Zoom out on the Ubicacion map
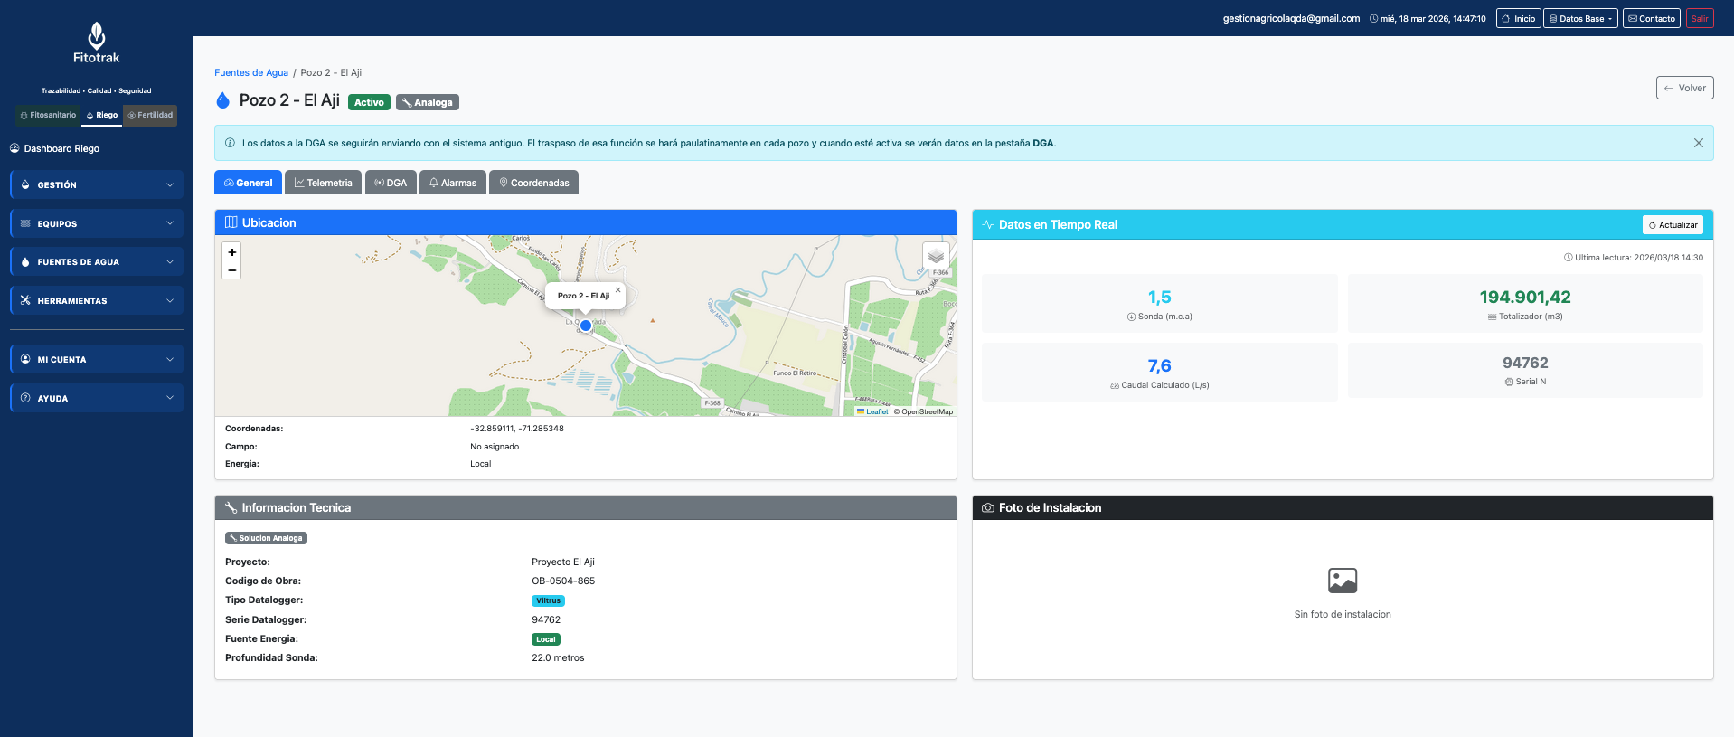The height and width of the screenshot is (737, 1734). 232,270
